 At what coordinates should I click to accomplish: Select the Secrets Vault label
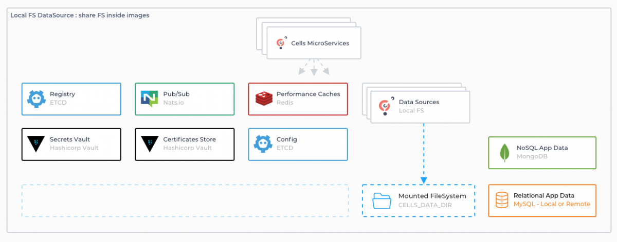[70, 139]
